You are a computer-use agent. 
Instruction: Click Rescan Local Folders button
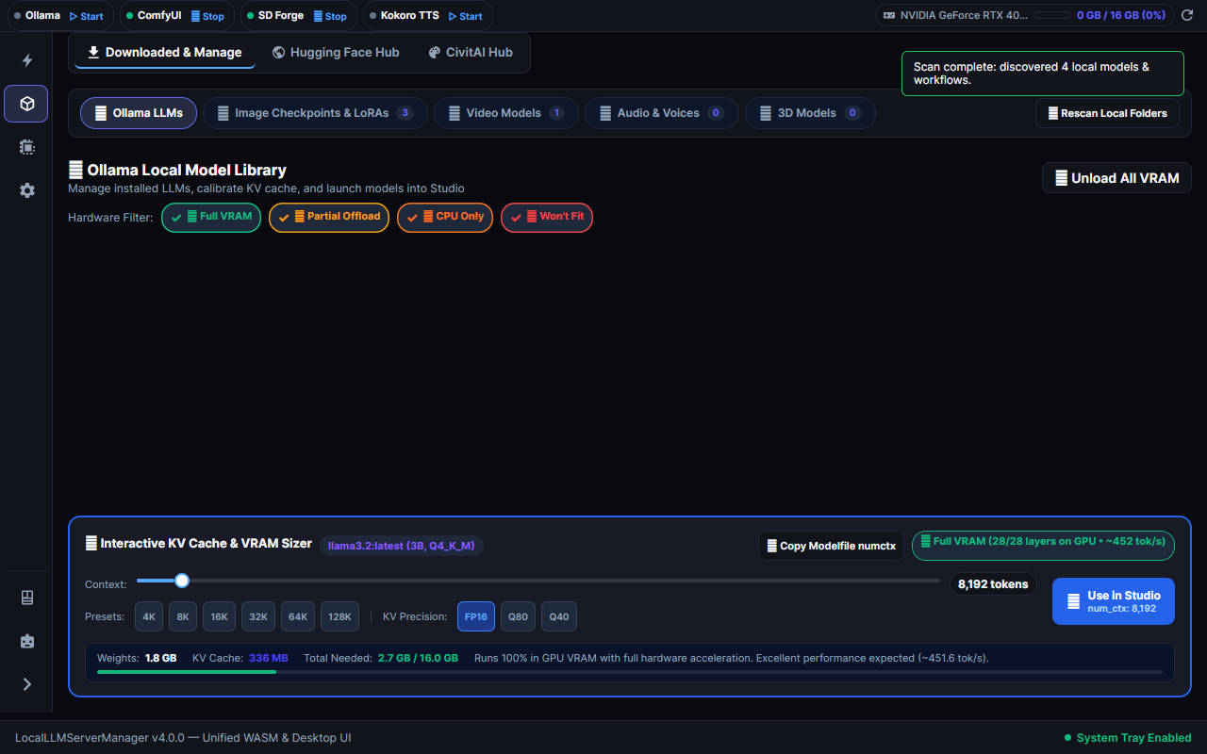point(1107,113)
